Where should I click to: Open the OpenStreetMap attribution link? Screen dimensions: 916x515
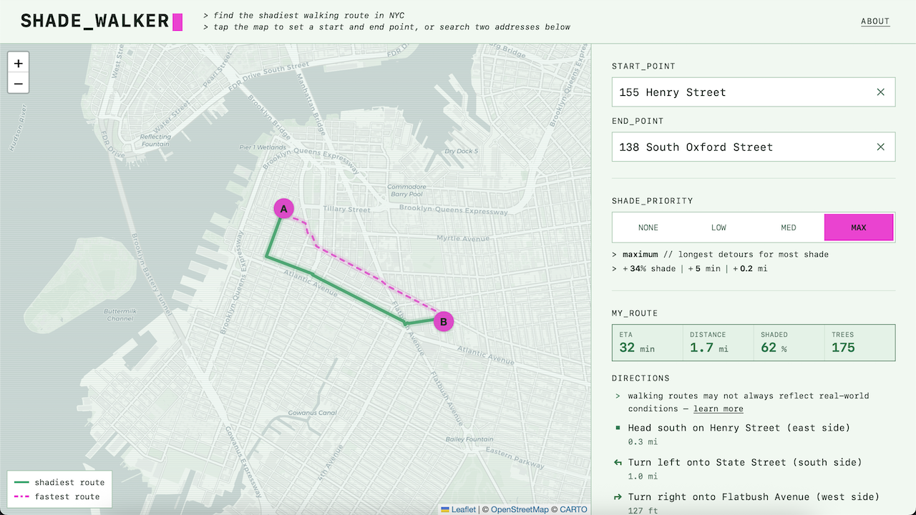pos(520,509)
